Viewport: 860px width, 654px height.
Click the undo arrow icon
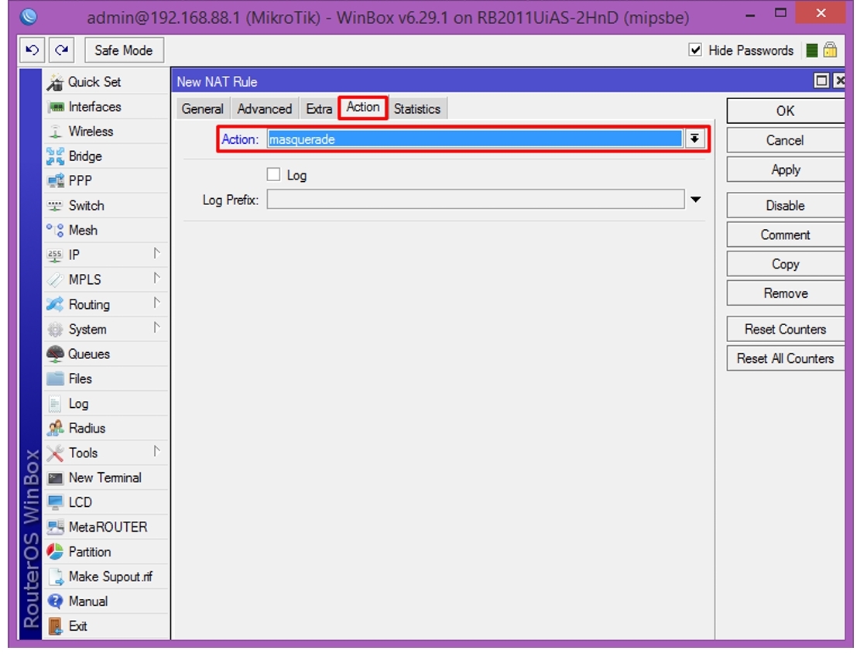click(32, 50)
